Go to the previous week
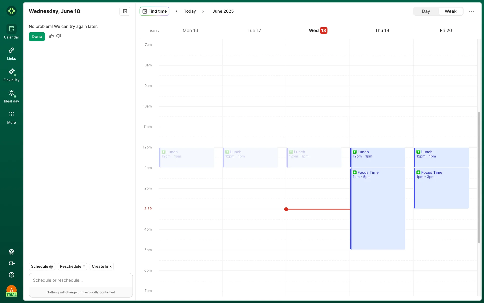 click(177, 11)
